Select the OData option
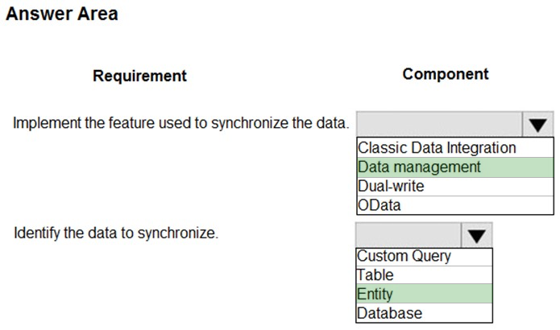The width and height of the screenshot is (560, 330). click(455, 205)
